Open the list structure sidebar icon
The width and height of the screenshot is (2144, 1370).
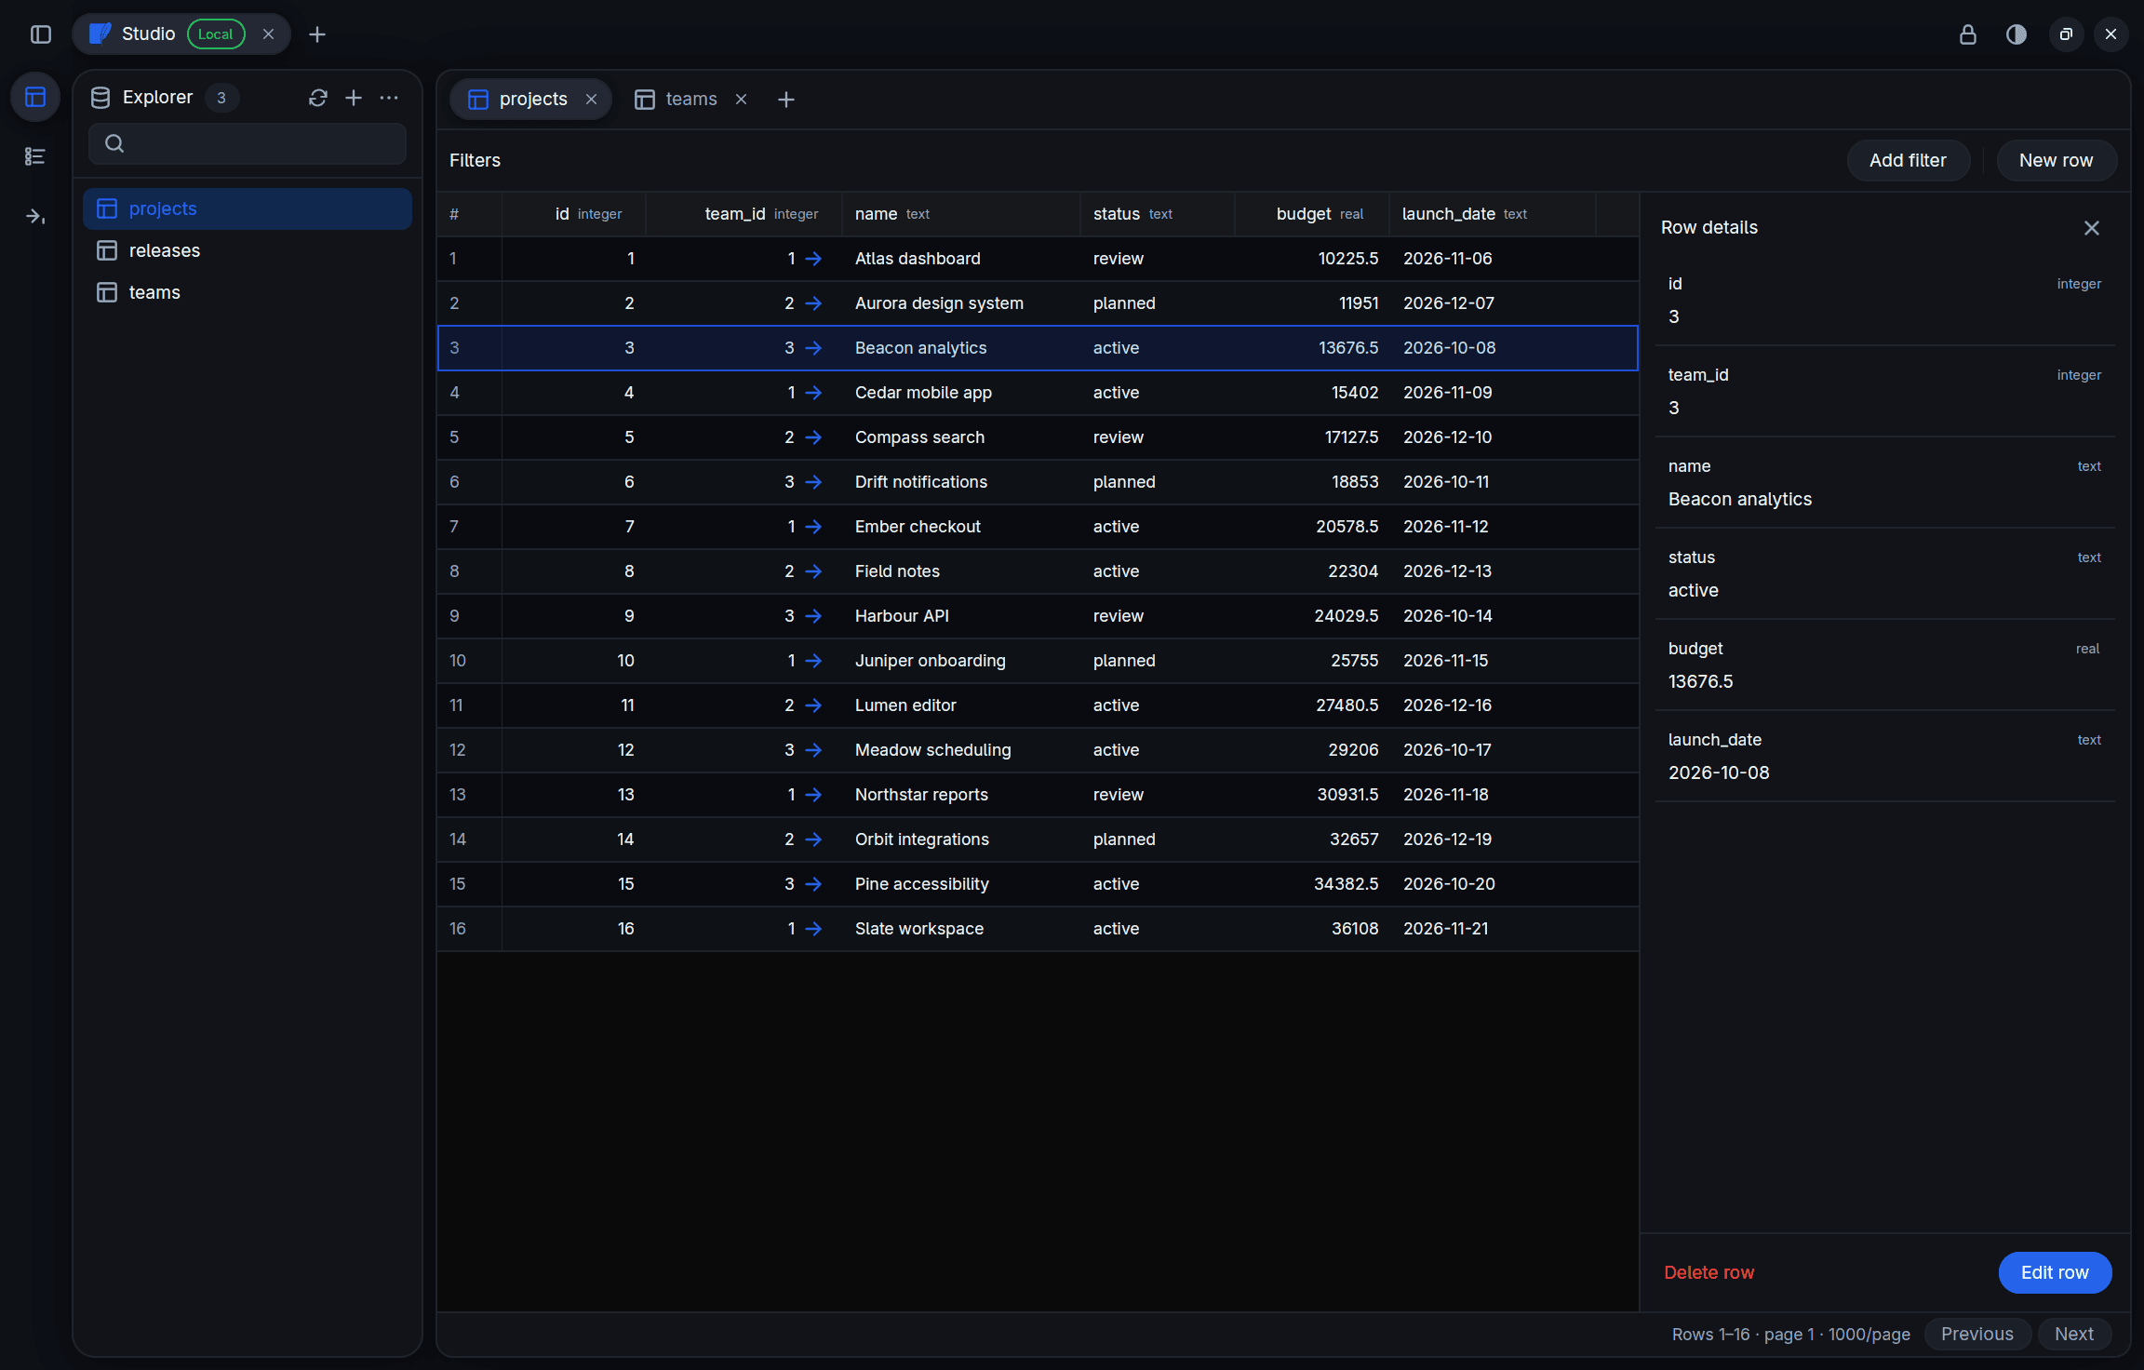(35, 156)
